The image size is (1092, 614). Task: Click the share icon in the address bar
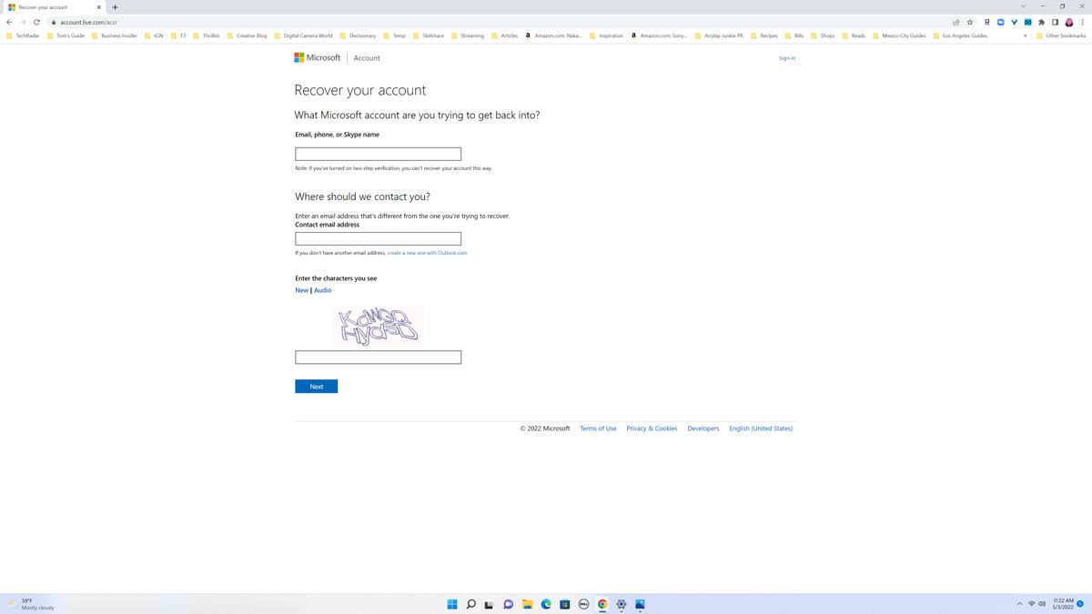click(x=955, y=22)
